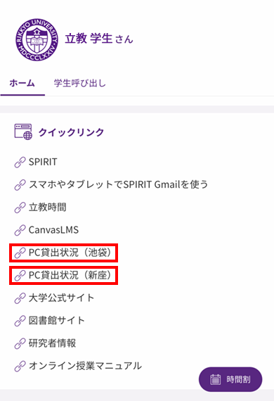
Task: Click the chain icon beside CanvasLMS
Action: pyautogui.click(x=20, y=230)
